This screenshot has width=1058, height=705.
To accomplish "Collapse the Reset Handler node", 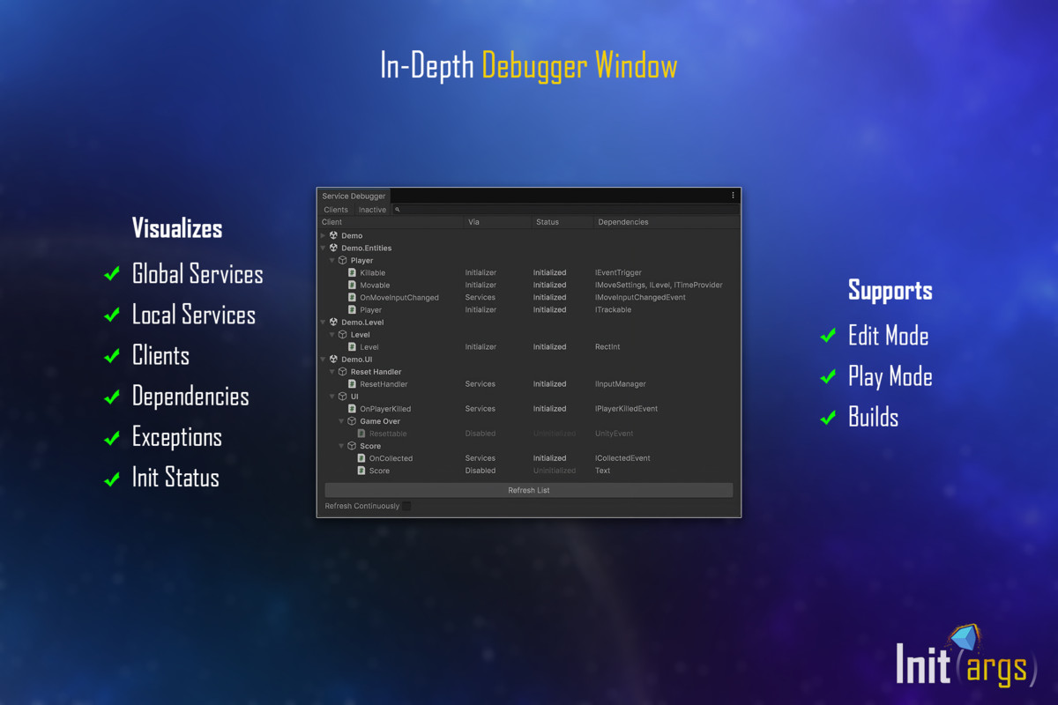I will (333, 371).
